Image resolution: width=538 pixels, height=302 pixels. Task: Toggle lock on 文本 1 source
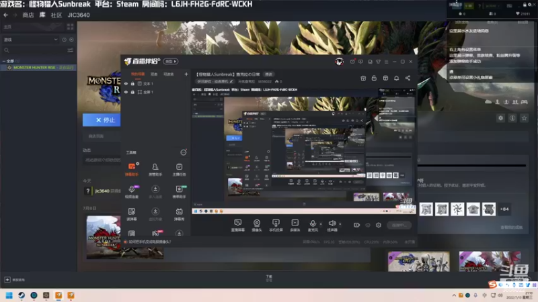(132, 83)
